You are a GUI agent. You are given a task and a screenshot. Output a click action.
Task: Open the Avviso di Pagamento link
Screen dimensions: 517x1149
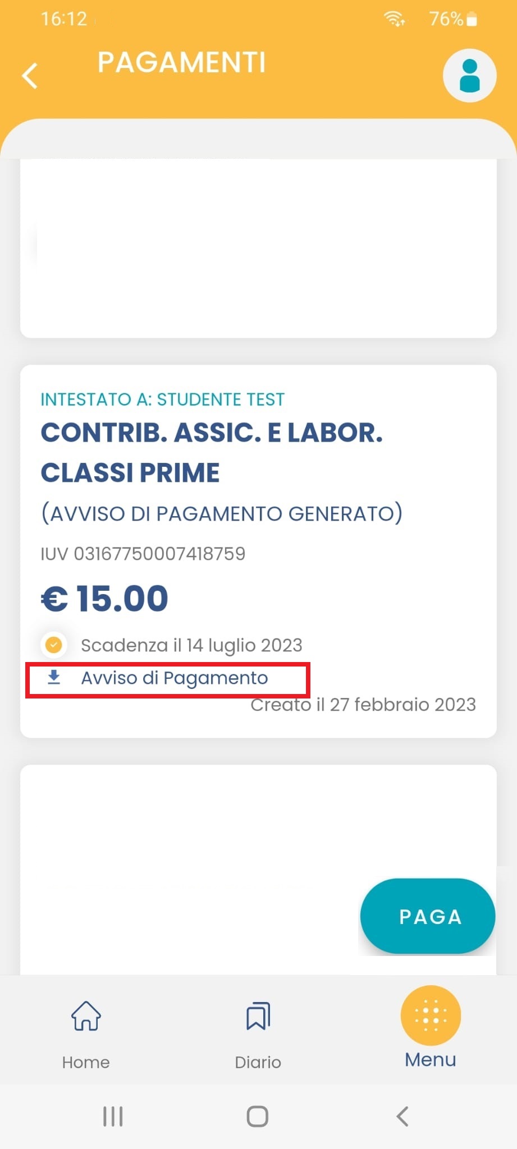[175, 678]
